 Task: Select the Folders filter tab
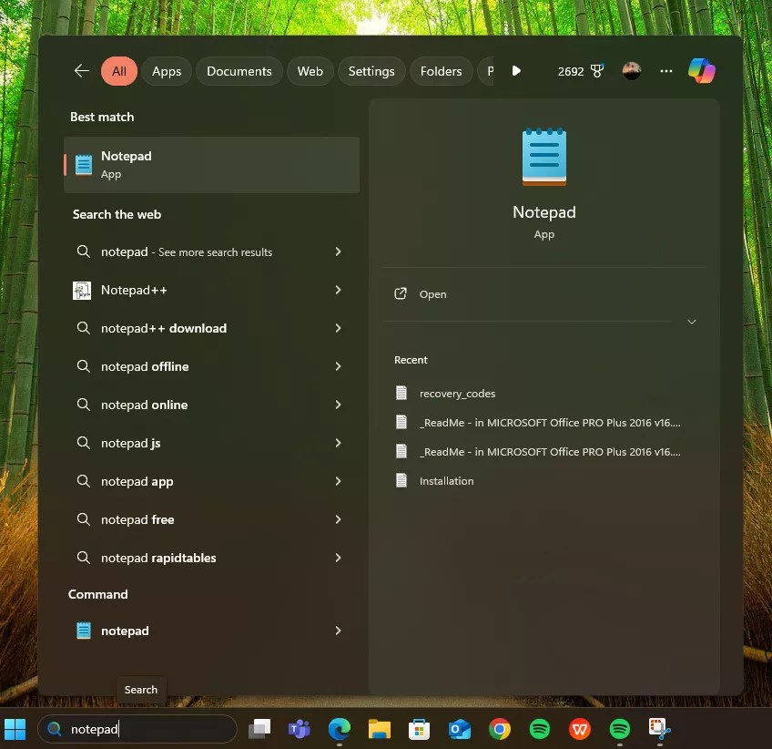point(441,70)
